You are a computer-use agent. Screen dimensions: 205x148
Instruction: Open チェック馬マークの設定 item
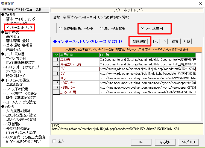[22, 94]
